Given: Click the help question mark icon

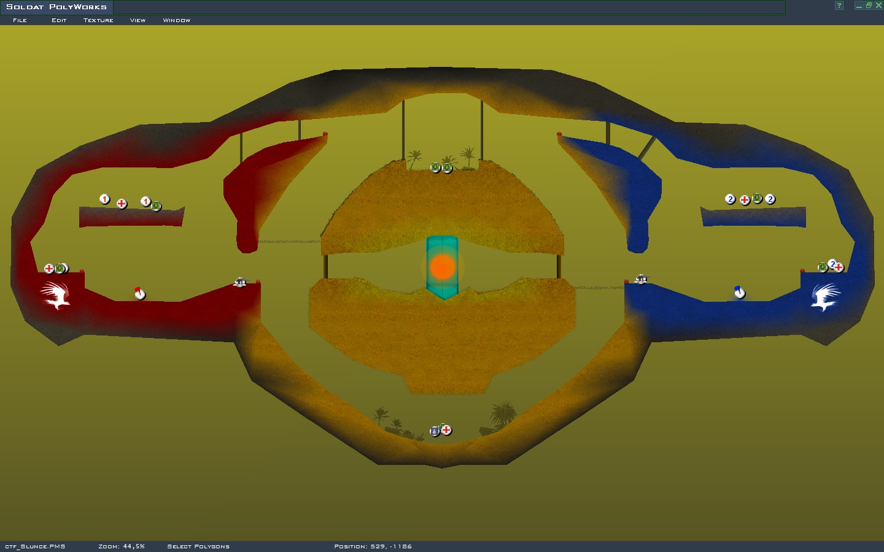Looking at the screenshot, I should [x=839, y=6].
